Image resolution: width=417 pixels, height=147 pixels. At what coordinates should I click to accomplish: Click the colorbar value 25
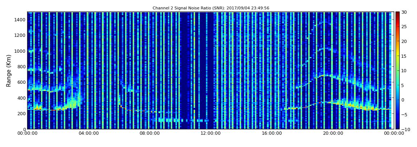tap(404, 26)
